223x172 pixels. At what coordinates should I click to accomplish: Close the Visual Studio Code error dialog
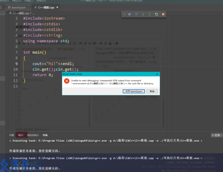(x=157, y=74)
